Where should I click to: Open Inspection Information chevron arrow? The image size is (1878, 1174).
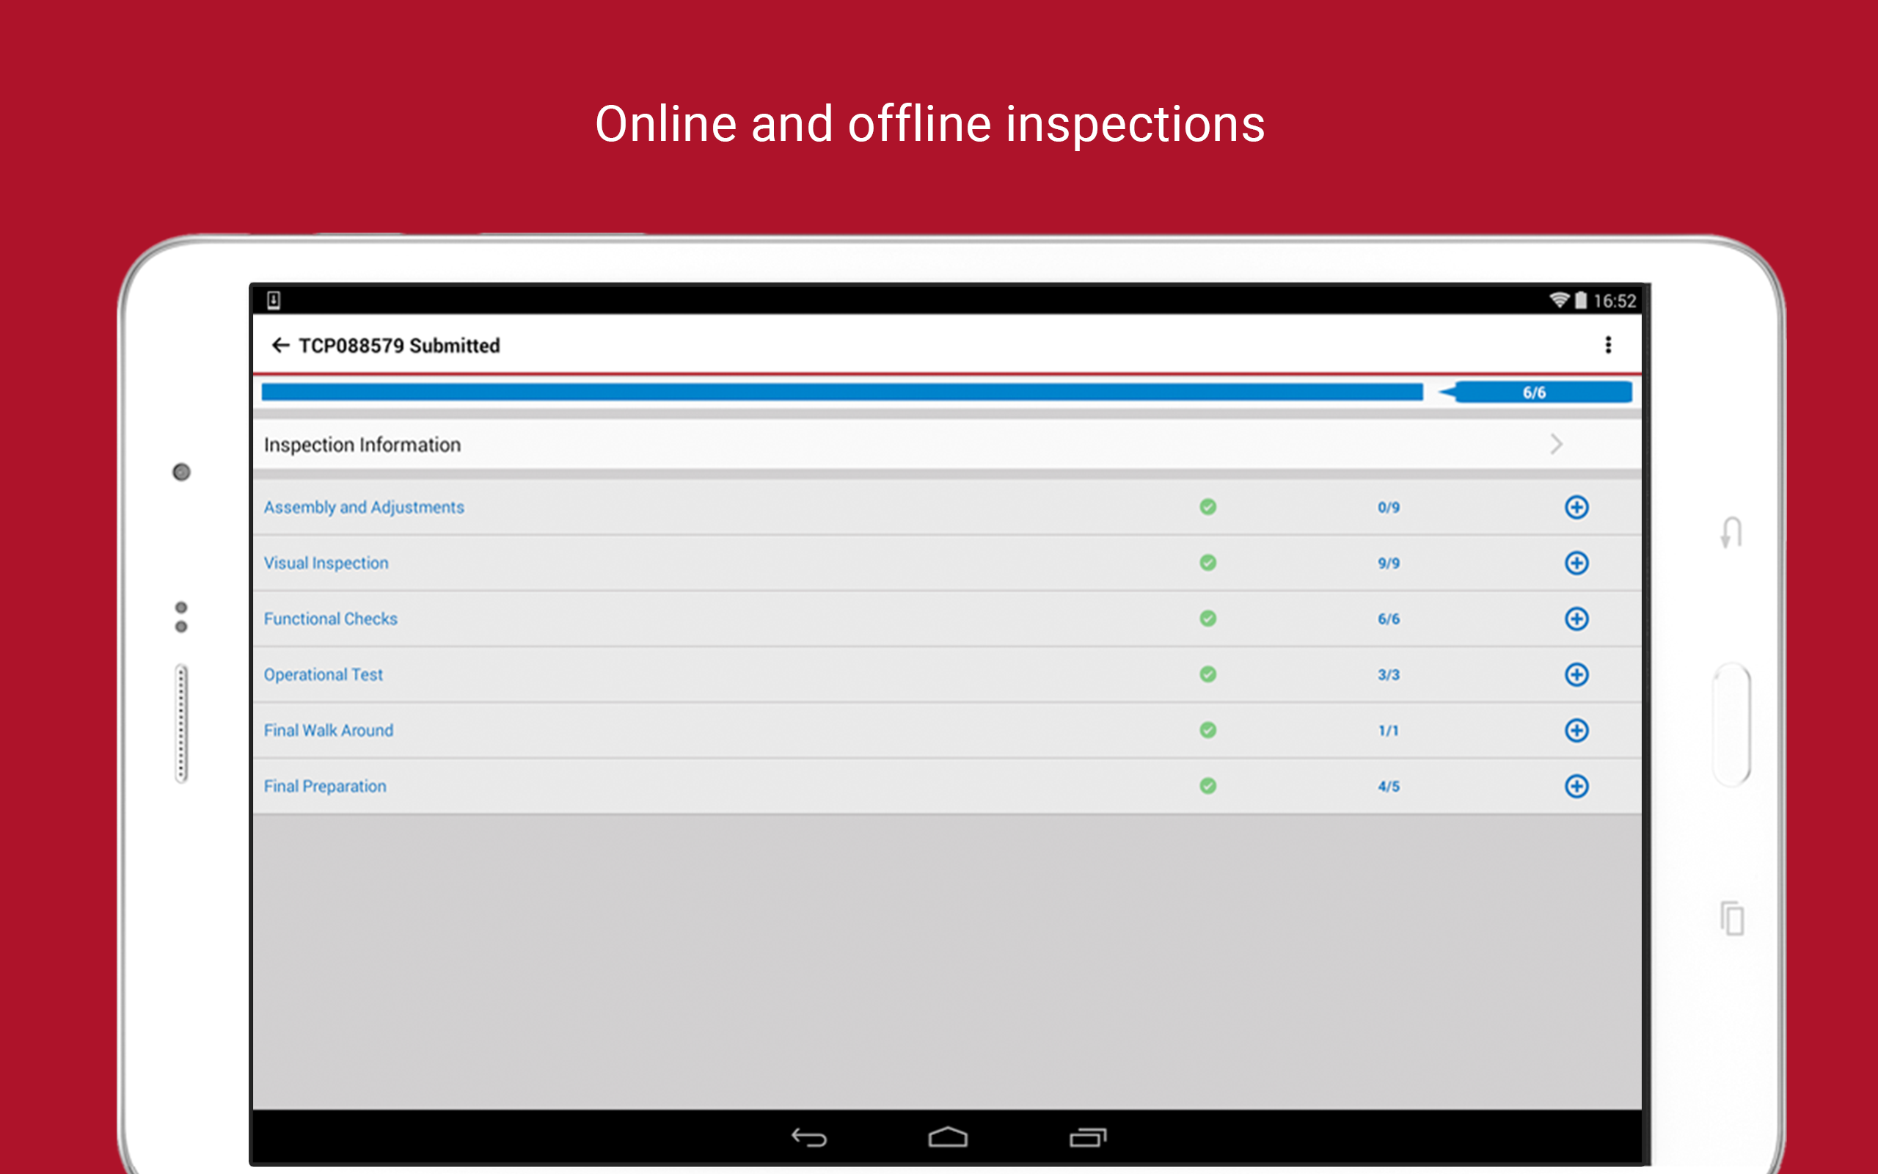[x=1556, y=444]
